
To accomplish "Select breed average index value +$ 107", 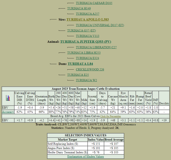I will [114, 144].
